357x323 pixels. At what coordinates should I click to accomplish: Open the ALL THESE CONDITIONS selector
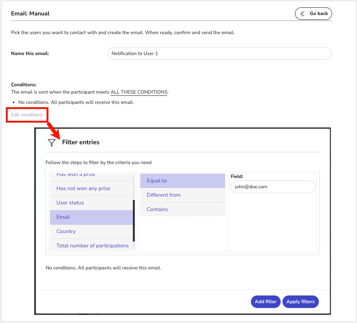point(139,92)
